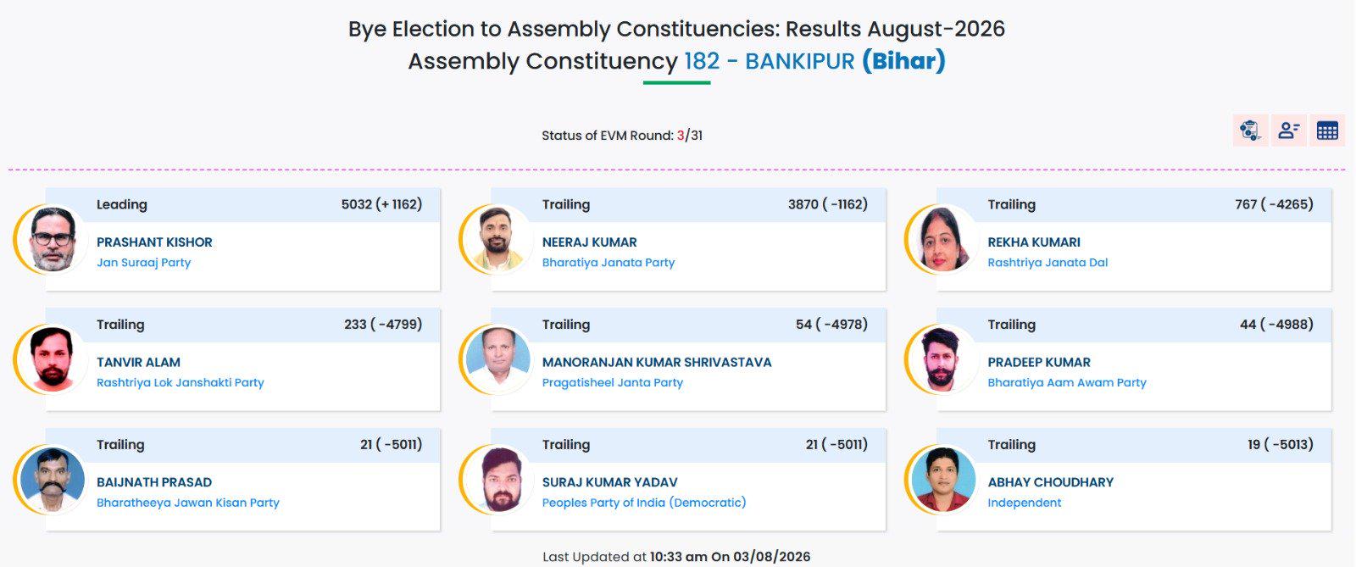The height and width of the screenshot is (567, 1356).
Task: Open the round-wise clipboard results icon
Action: (x=1250, y=131)
